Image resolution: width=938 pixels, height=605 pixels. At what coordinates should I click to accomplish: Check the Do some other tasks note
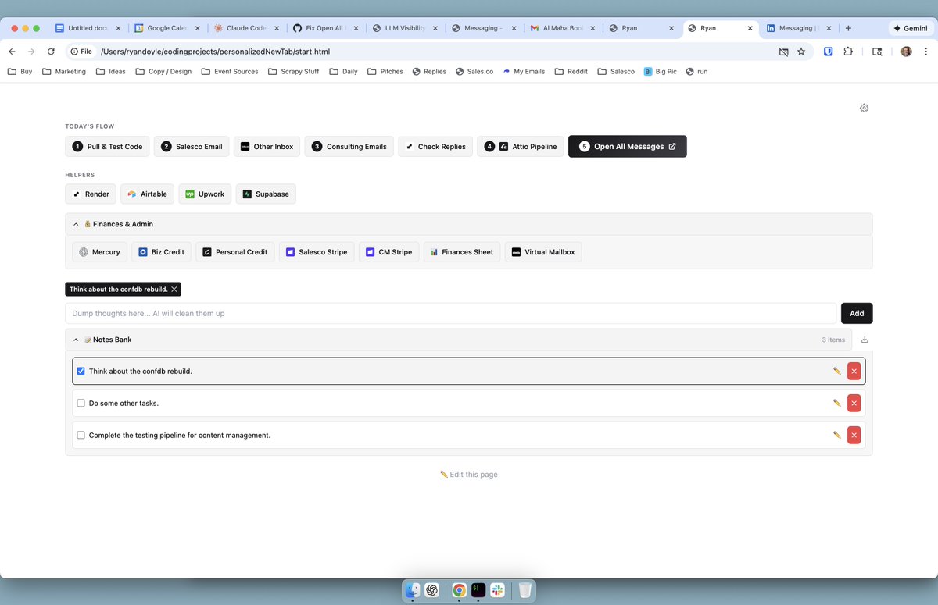point(81,403)
